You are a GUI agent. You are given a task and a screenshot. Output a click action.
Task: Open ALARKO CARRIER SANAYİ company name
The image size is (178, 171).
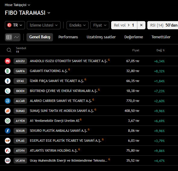click(61, 101)
